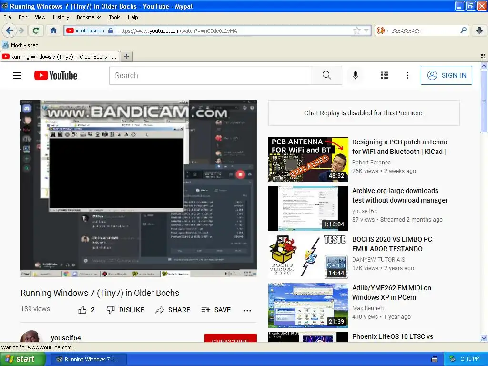Click the browser address URL field

coord(234,30)
